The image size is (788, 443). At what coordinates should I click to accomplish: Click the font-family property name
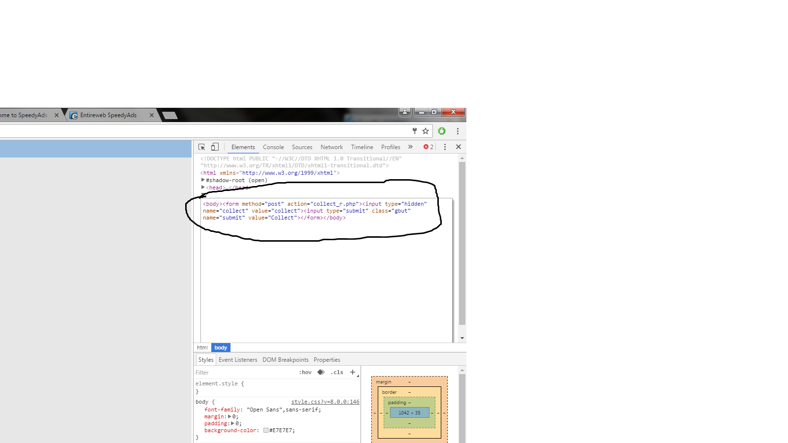click(x=222, y=410)
